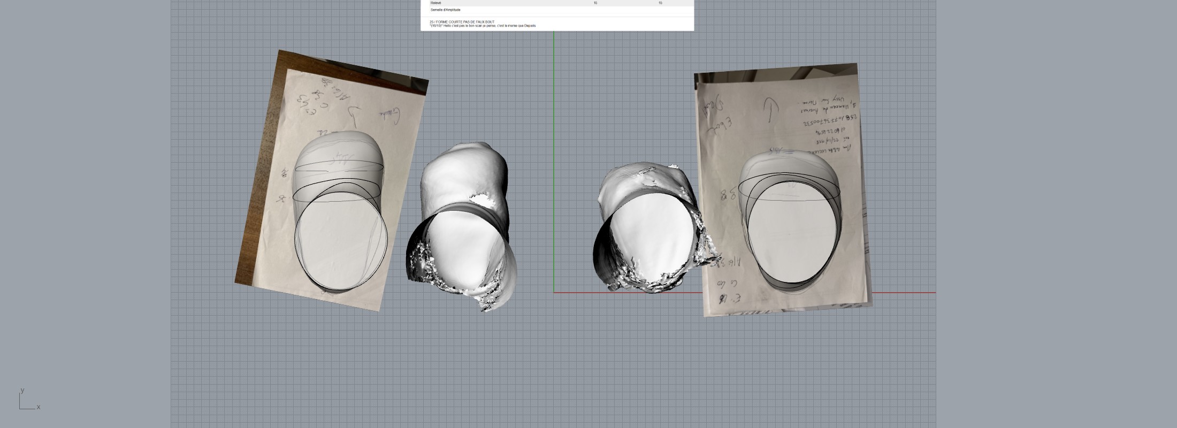
Task: Click the Relevé row label
Action: coord(436,3)
